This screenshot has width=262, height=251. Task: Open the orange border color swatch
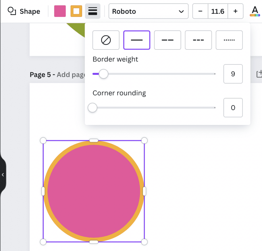76,11
